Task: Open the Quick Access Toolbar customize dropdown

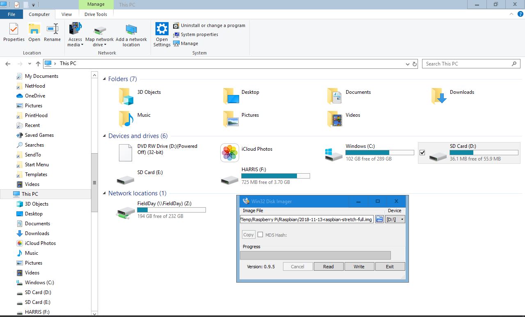Action: (34, 5)
